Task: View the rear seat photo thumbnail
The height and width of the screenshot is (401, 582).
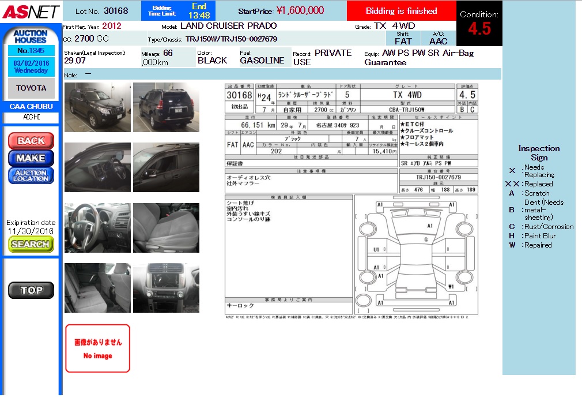Action: point(97,288)
